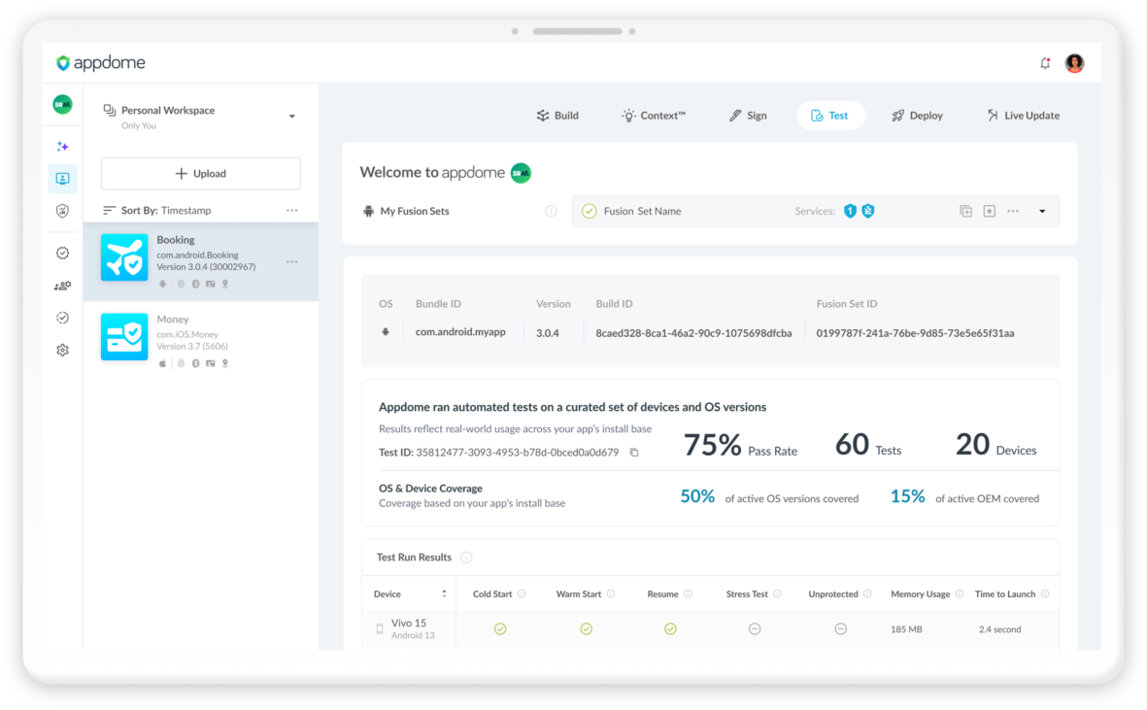Click the Appdome logo
The image size is (1147, 710).
(100, 63)
